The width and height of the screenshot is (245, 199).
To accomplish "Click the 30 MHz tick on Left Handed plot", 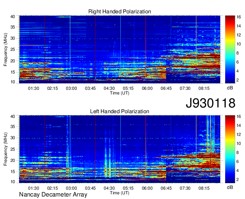I will pyautogui.click(x=13, y=138).
